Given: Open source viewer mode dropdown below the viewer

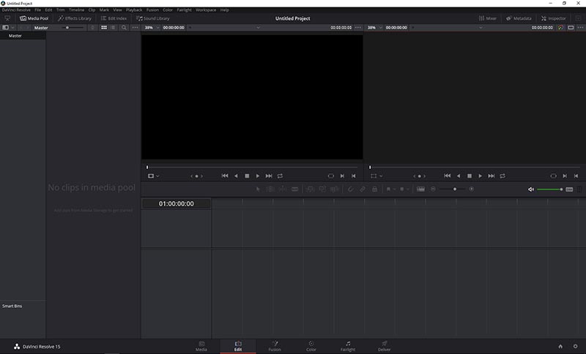Looking at the screenshot, I should 154,176.
